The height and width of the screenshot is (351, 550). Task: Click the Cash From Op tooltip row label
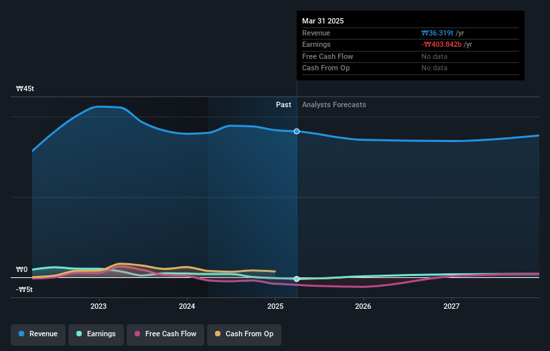326,68
